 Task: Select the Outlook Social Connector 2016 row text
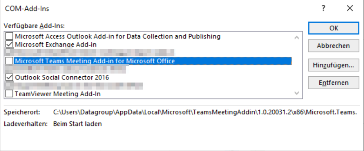click(62, 77)
